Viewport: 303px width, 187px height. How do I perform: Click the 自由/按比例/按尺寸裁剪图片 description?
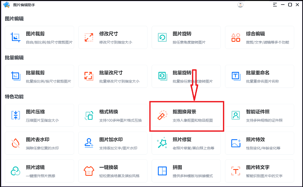pos(49,42)
